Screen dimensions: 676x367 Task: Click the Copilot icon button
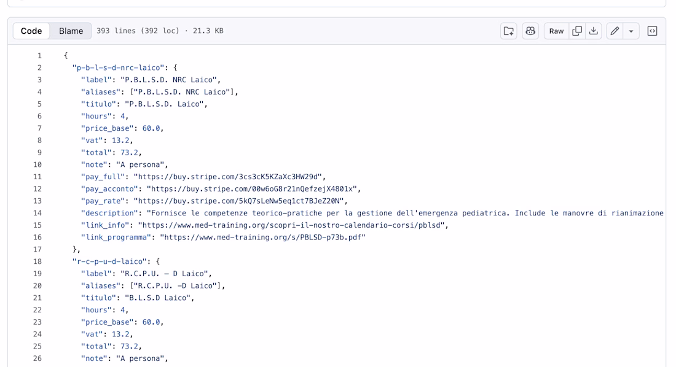pos(530,31)
